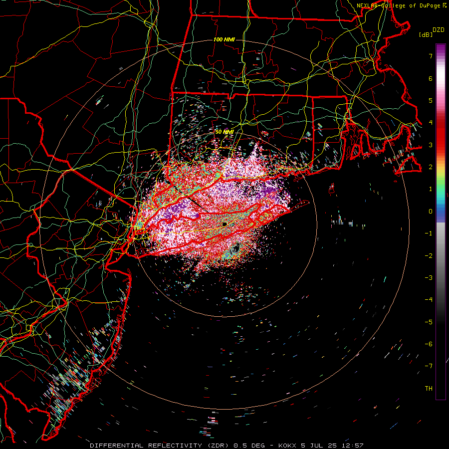Click the 7 dB scale label

tap(431, 56)
